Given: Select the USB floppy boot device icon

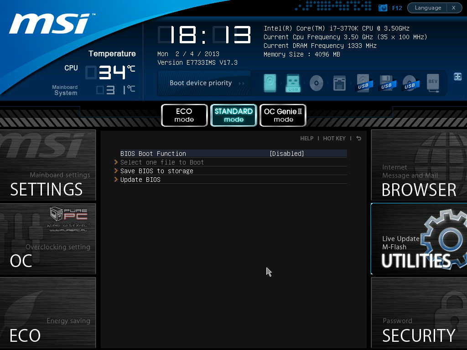Looking at the screenshot, I should tap(386, 83).
